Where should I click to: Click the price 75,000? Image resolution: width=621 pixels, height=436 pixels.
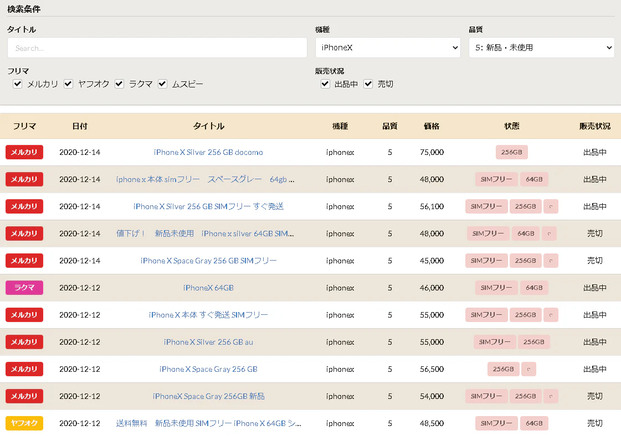pyautogui.click(x=432, y=152)
